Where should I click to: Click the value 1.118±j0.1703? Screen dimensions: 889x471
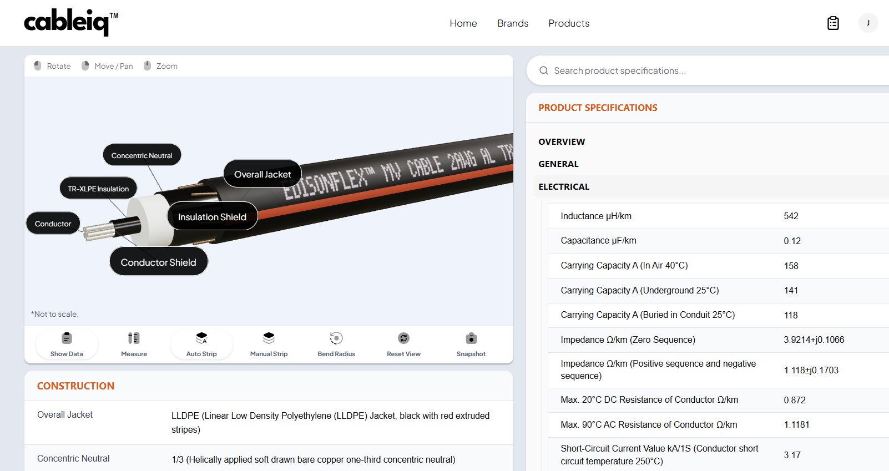tap(811, 370)
